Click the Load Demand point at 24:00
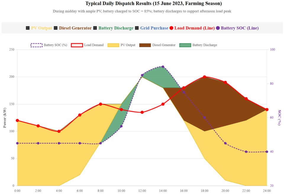284x194 pixels. click(267, 110)
